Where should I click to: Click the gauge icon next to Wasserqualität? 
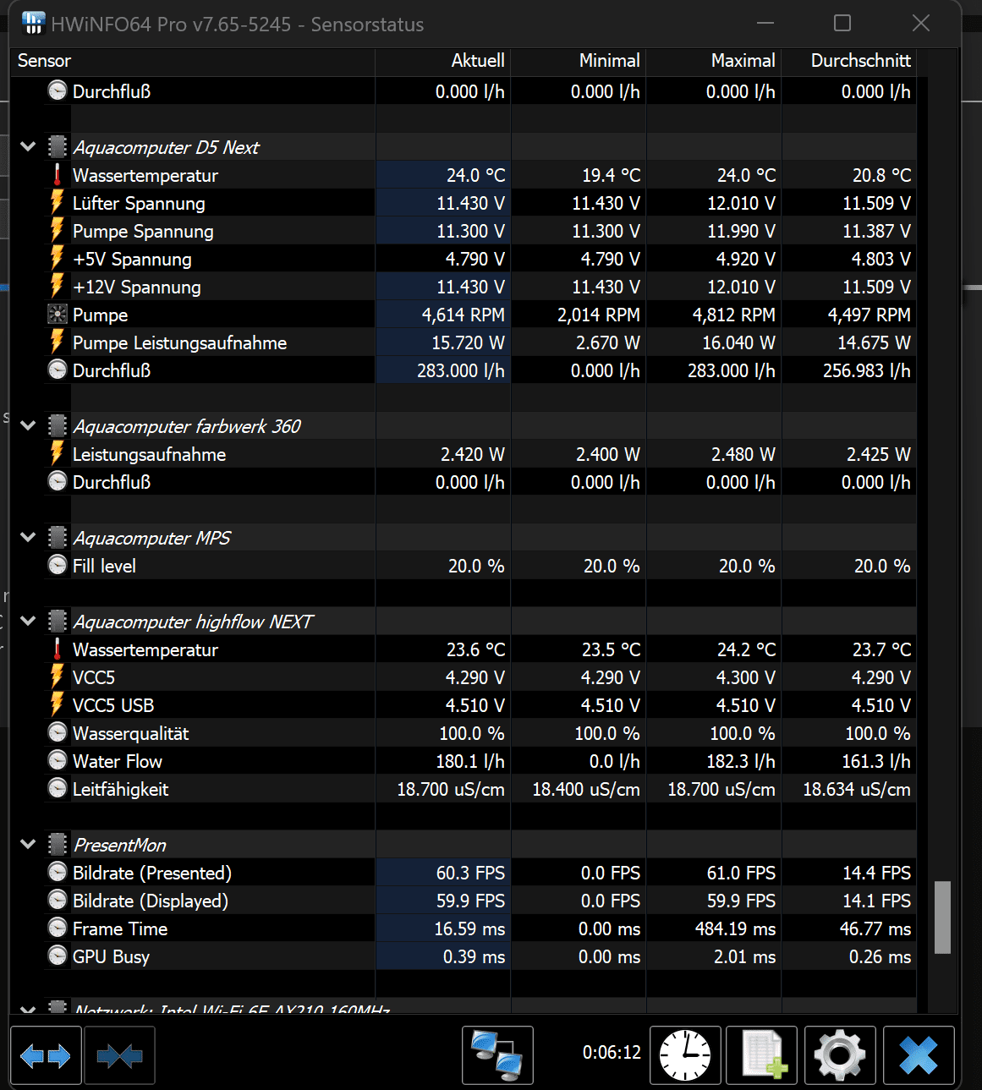coord(57,733)
